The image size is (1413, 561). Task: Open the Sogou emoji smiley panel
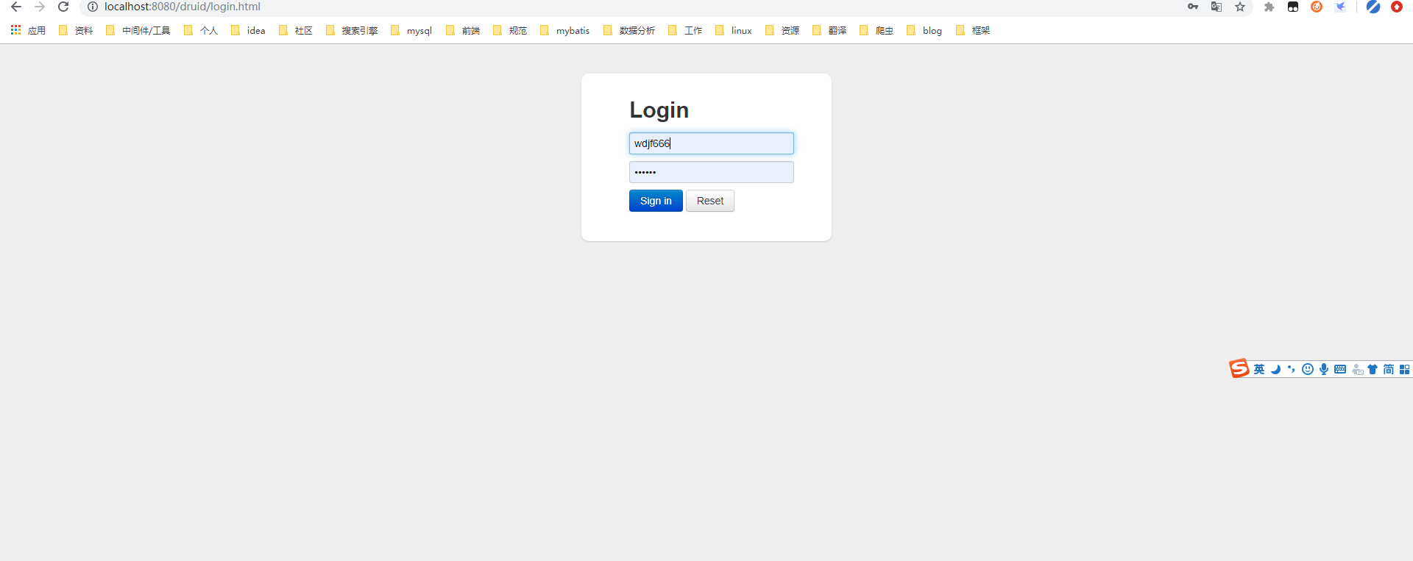pyautogui.click(x=1308, y=369)
